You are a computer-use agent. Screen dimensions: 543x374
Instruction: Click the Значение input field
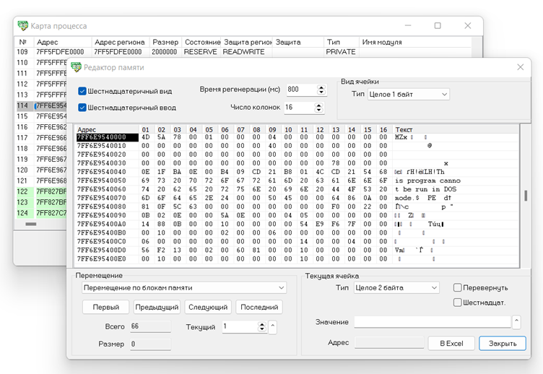432,322
